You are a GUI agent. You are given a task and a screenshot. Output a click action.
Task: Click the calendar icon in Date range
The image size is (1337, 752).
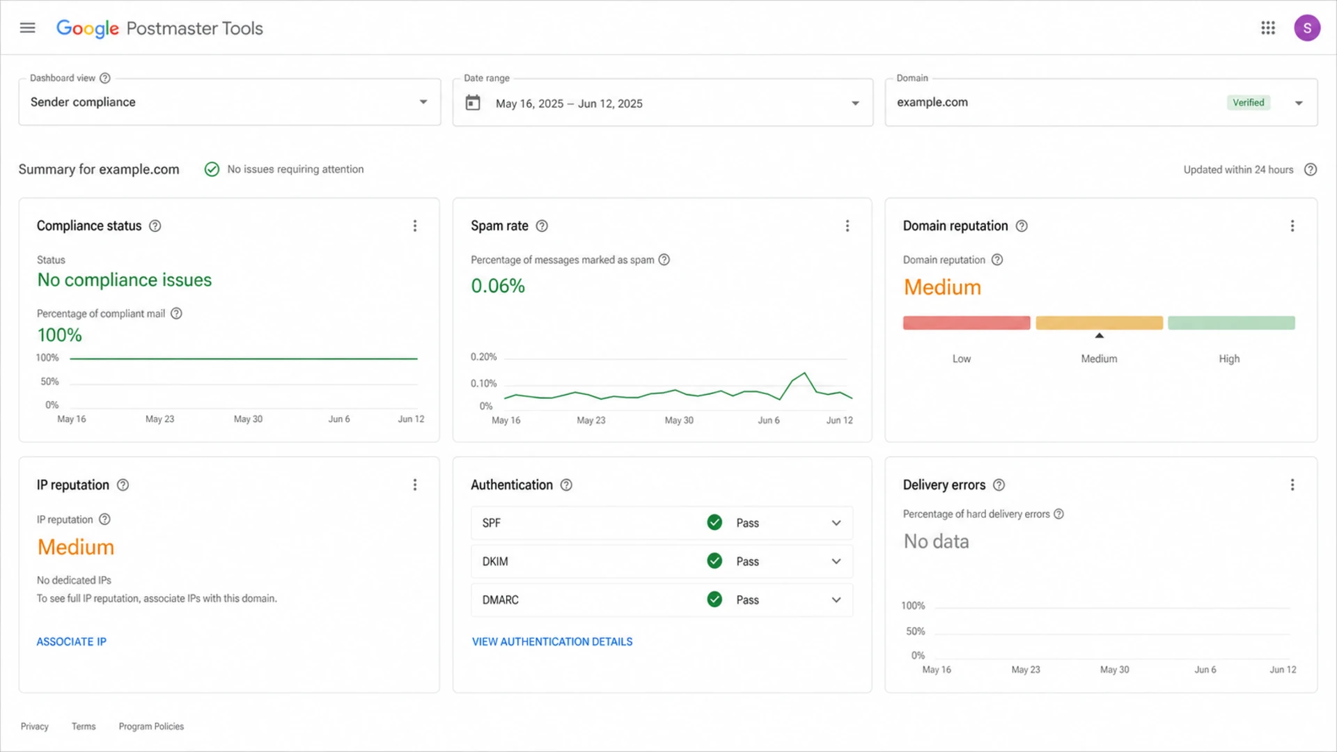coord(473,103)
